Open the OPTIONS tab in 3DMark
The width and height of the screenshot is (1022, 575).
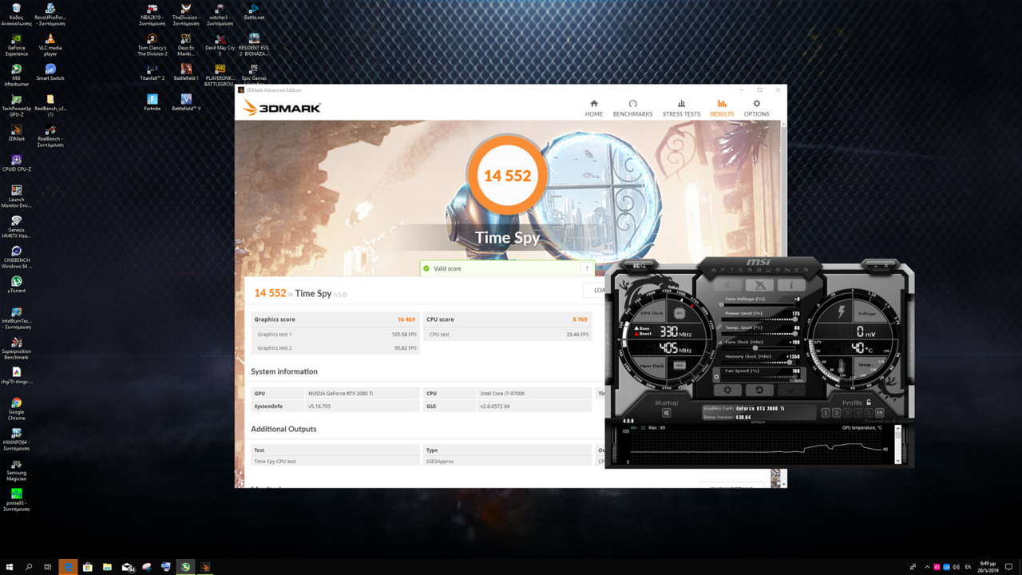(x=756, y=109)
